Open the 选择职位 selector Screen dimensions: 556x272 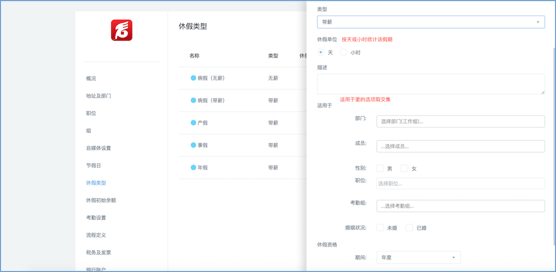pyautogui.click(x=460, y=183)
